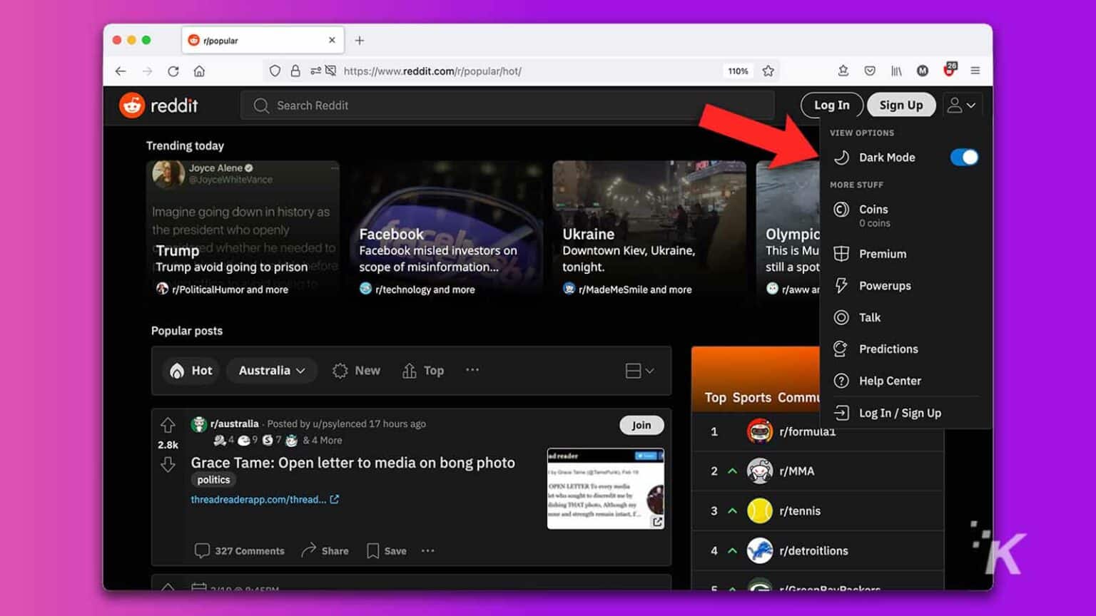Image resolution: width=1096 pixels, height=616 pixels.
Task: Save the Grace Tame post
Action: pyautogui.click(x=385, y=550)
